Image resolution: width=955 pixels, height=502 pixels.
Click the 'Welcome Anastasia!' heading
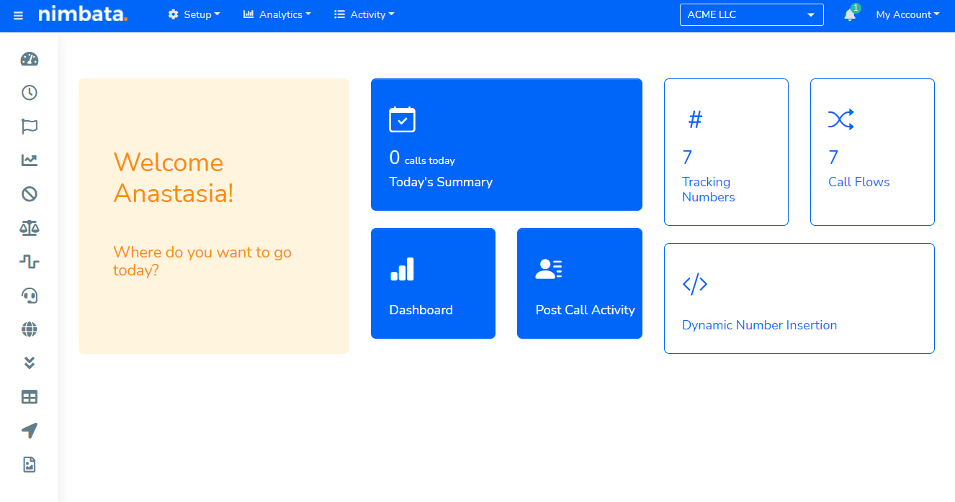point(174,178)
